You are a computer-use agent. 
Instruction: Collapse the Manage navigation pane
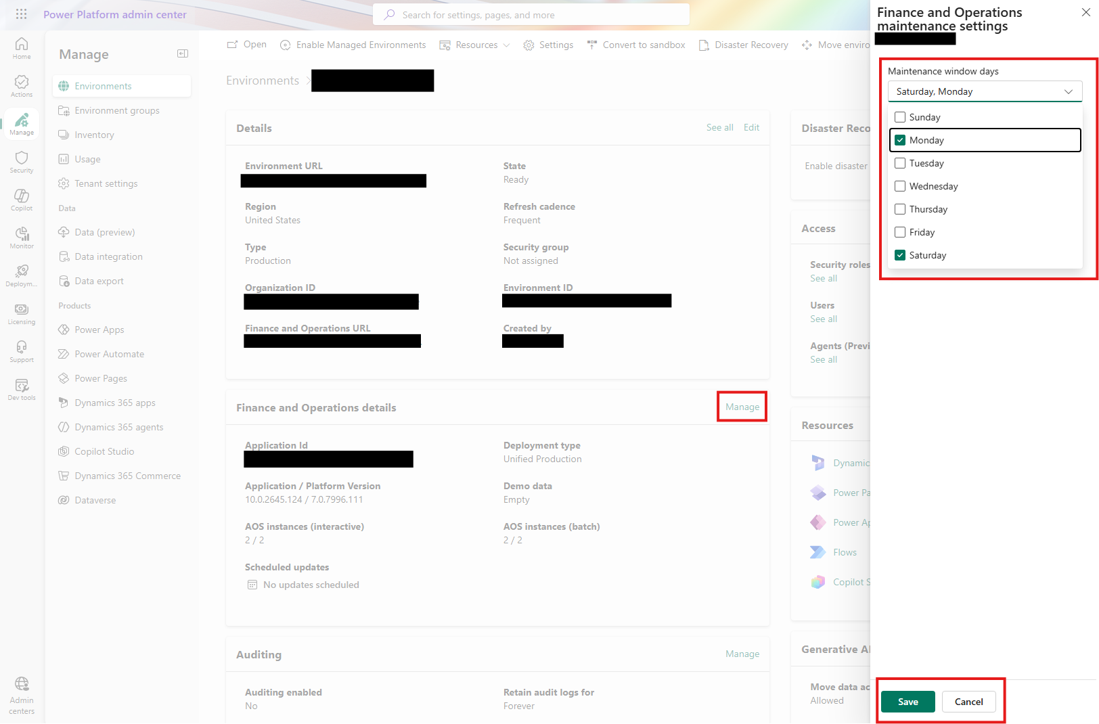(x=183, y=53)
